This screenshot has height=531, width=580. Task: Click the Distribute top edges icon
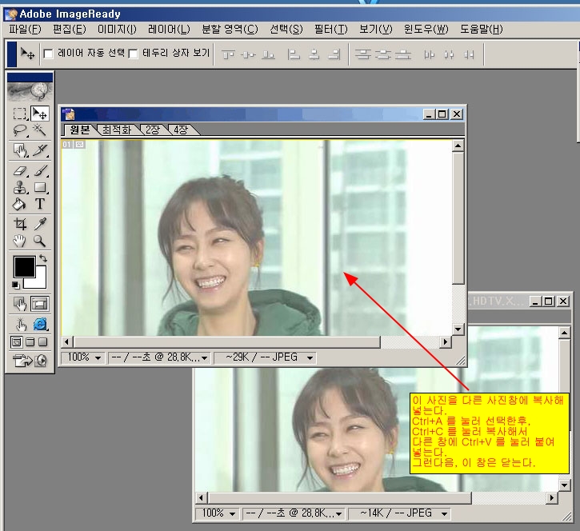pos(363,54)
